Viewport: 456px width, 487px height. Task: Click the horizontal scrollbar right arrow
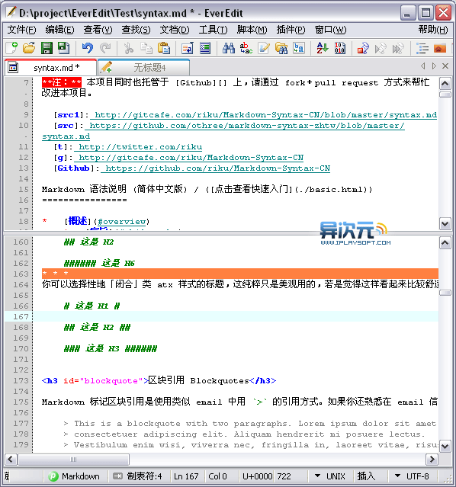432,460
